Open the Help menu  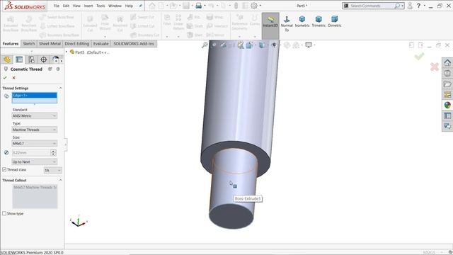[x=129, y=6]
